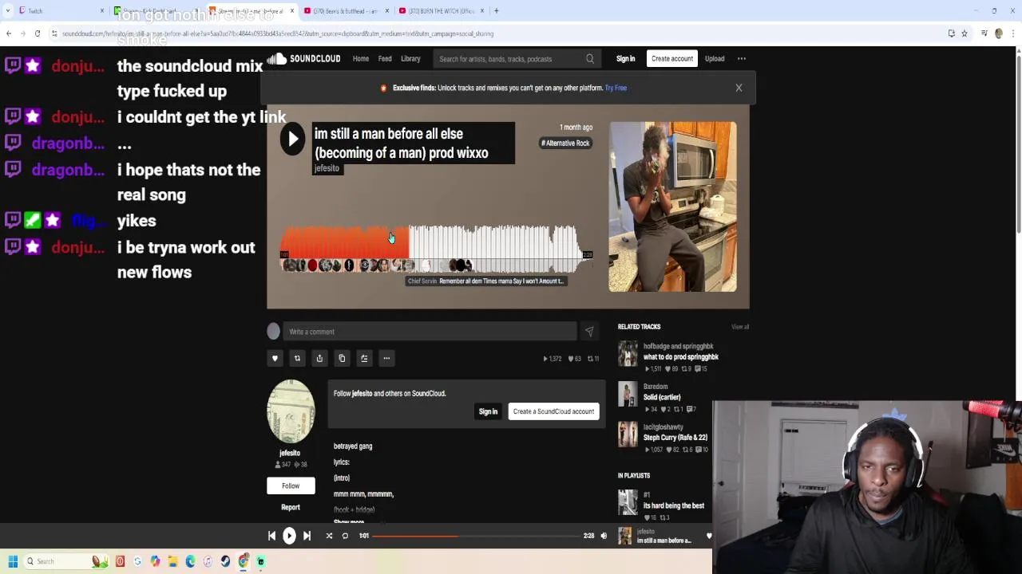Send the comment with paper plane icon
The width and height of the screenshot is (1022, 574).
(x=589, y=332)
